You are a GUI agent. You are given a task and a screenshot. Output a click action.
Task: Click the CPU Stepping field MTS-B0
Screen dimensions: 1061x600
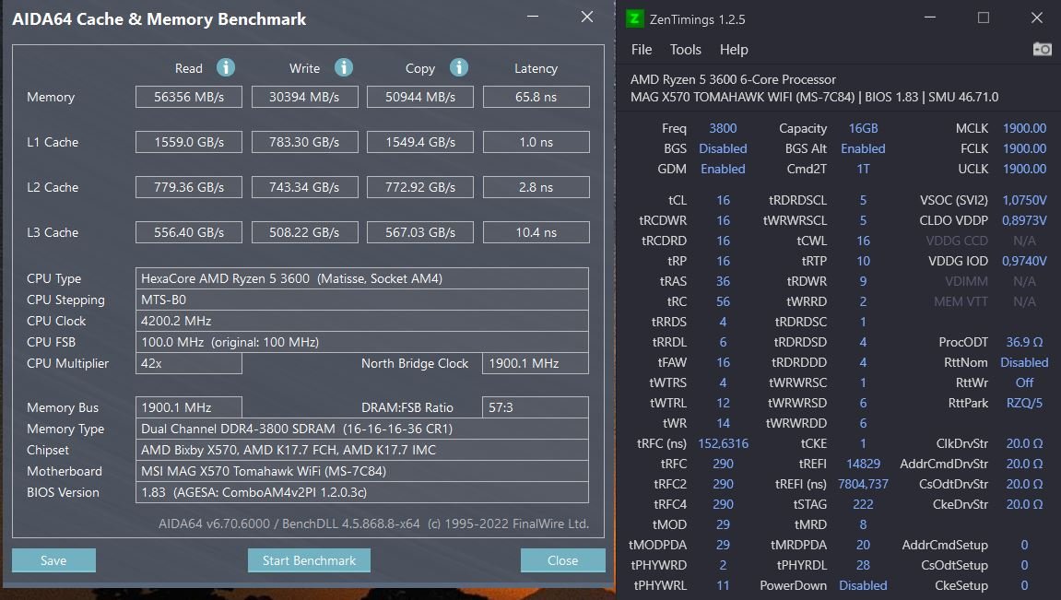(362, 300)
